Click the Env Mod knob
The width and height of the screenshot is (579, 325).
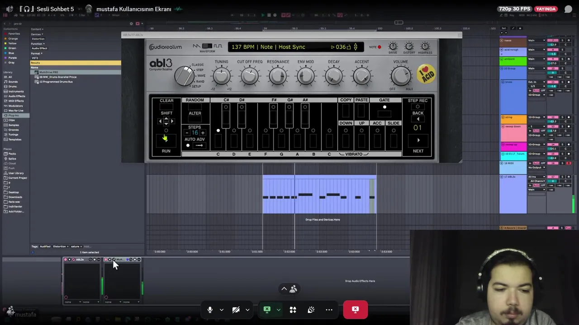(x=306, y=76)
